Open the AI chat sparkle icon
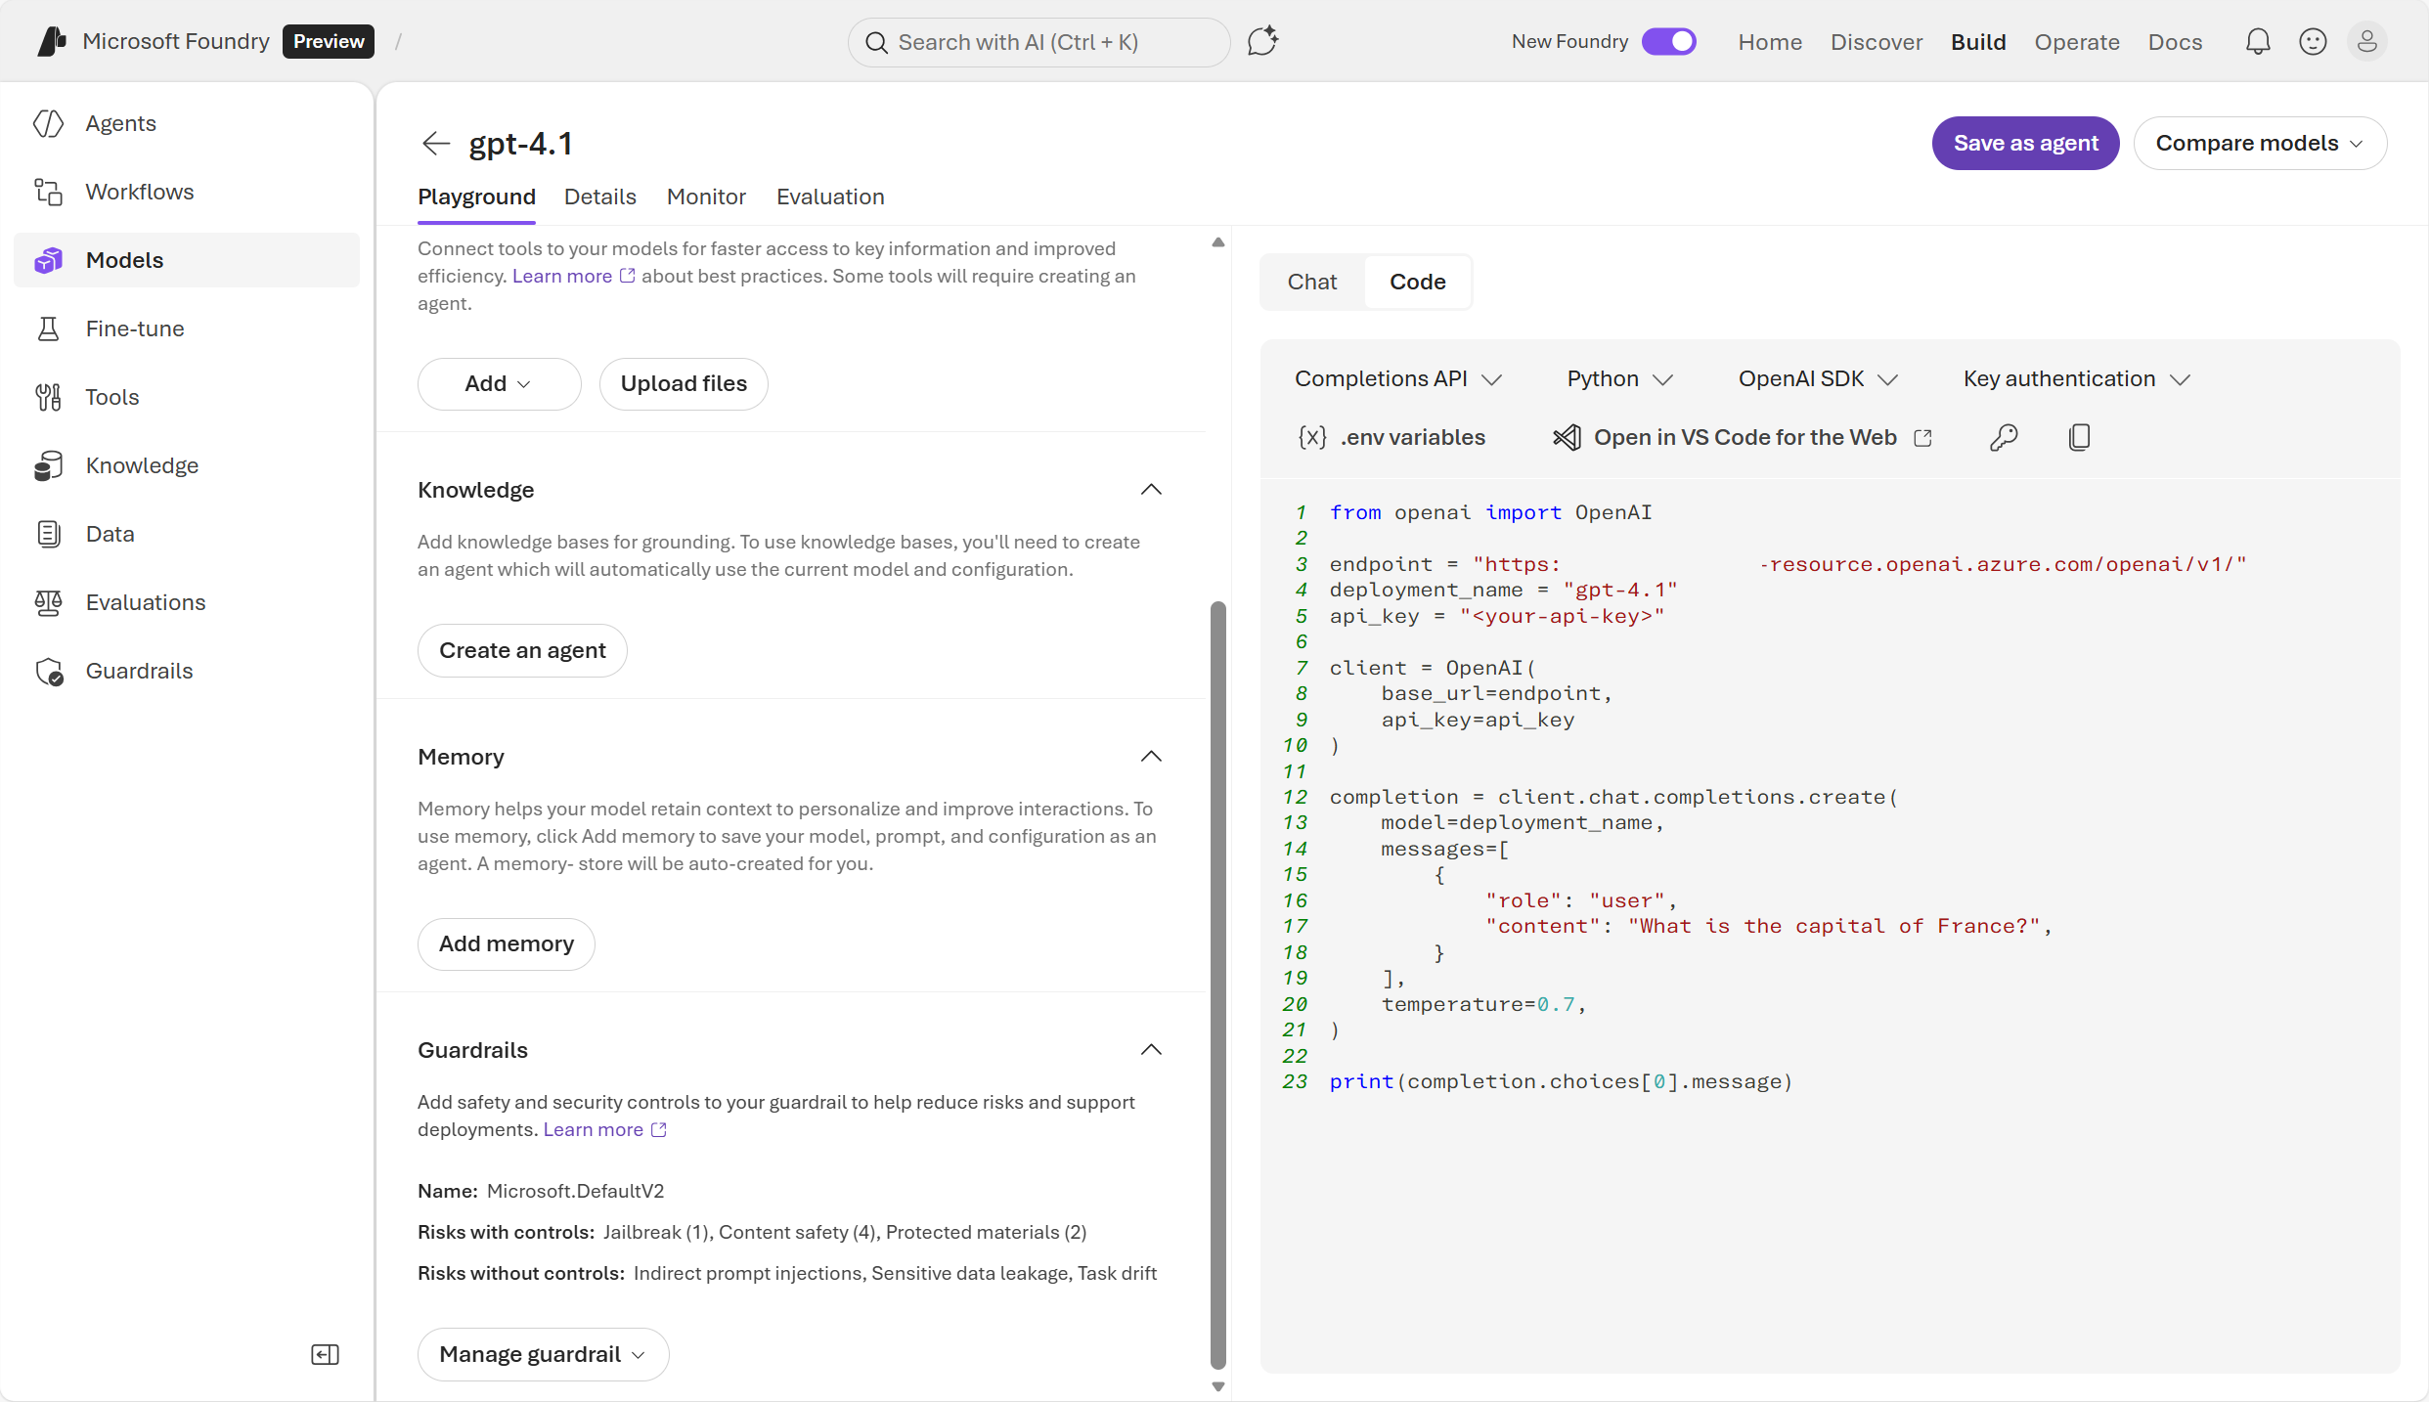The height and width of the screenshot is (1402, 2429). pos(1262,41)
